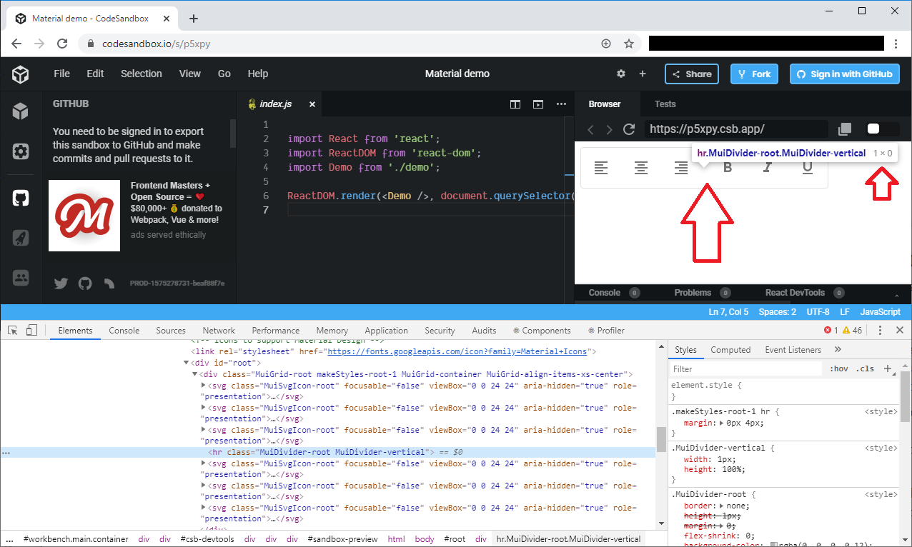Viewport: 912px width, 547px height.
Task: Open the Help menu
Action: 258,74
